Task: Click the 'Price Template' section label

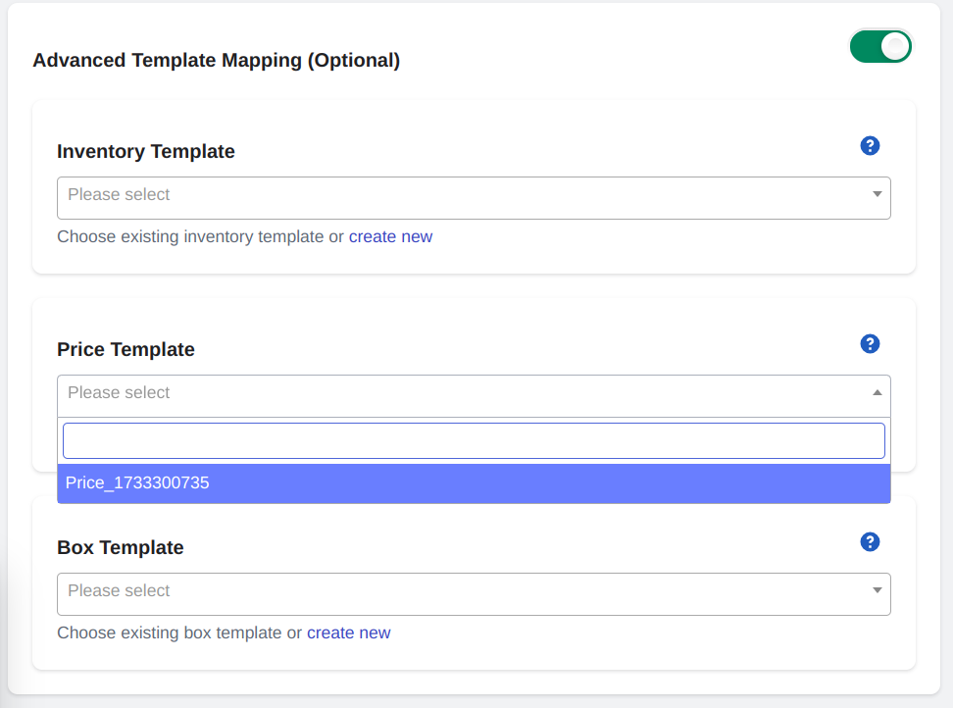Action: pos(125,349)
